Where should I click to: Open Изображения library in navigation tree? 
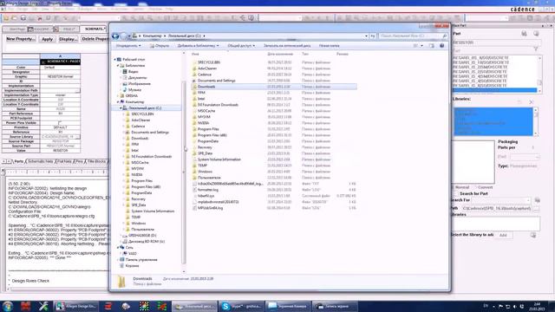tap(140, 84)
